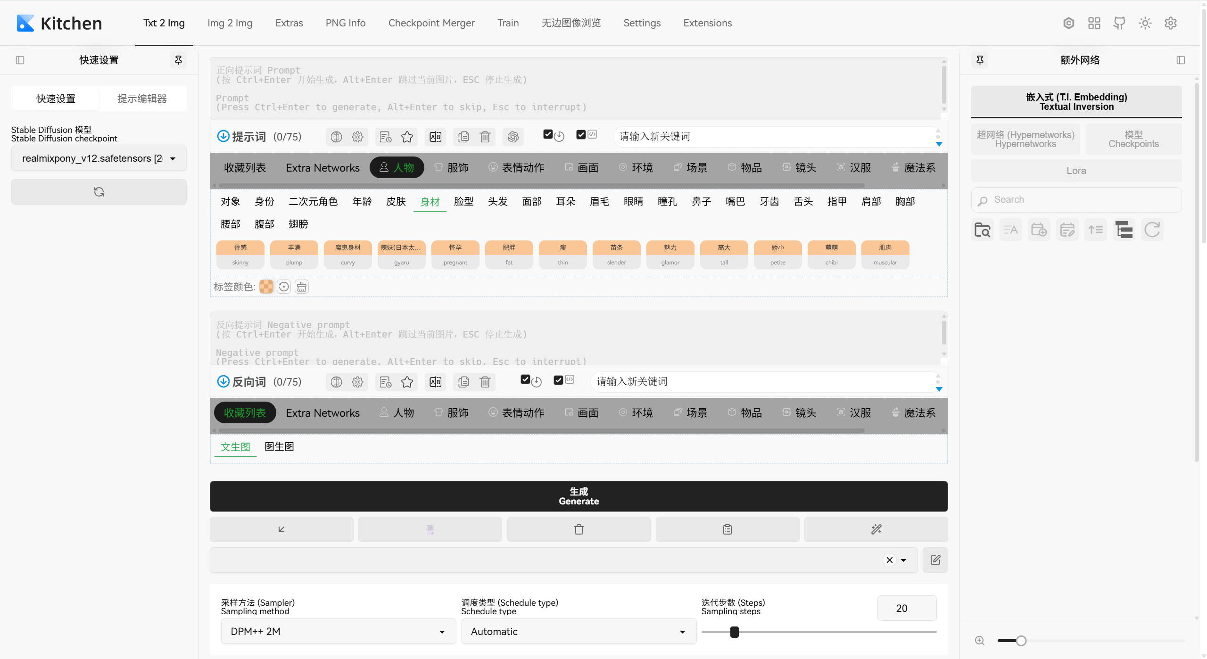Click the refresh icon in the extra networks toolbar
This screenshot has height=659, width=1207.
point(1152,230)
